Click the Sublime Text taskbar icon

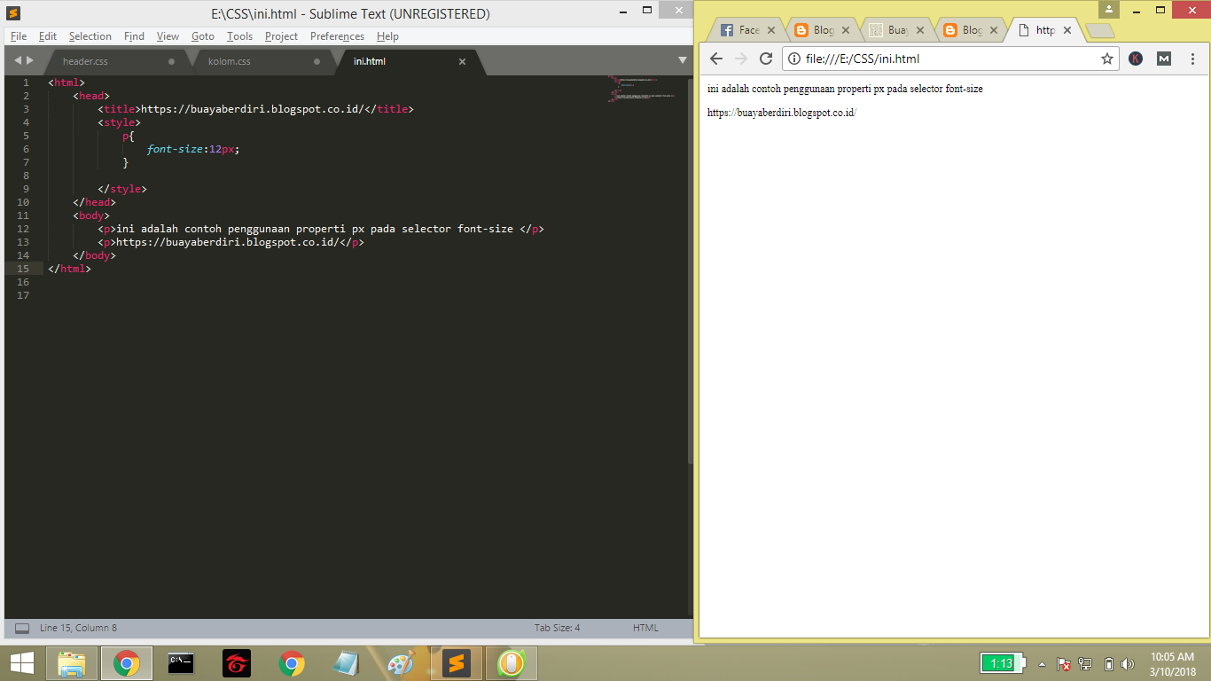pyautogui.click(x=456, y=663)
